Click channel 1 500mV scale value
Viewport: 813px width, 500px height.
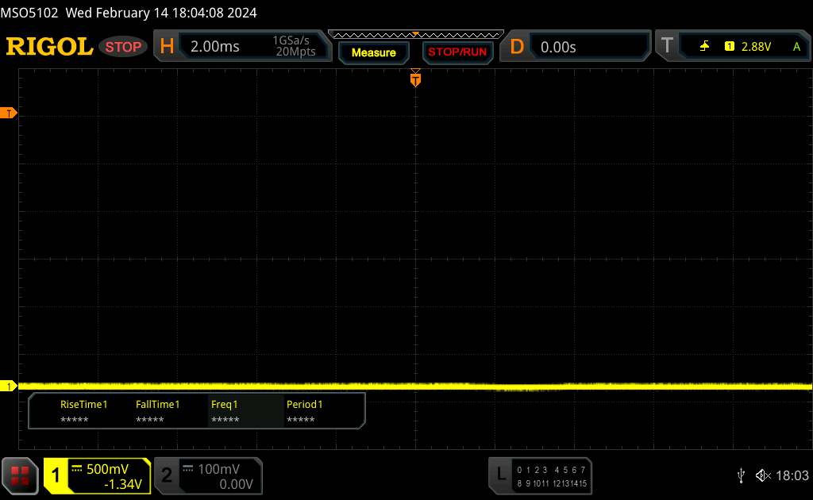click(107, 469)
